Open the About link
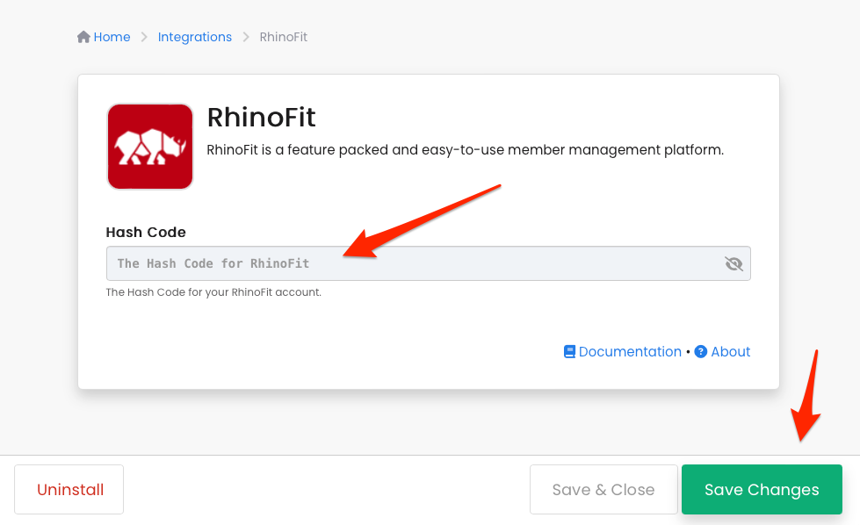The height and width of the screenshot is (525, 860). click(731, 352)
